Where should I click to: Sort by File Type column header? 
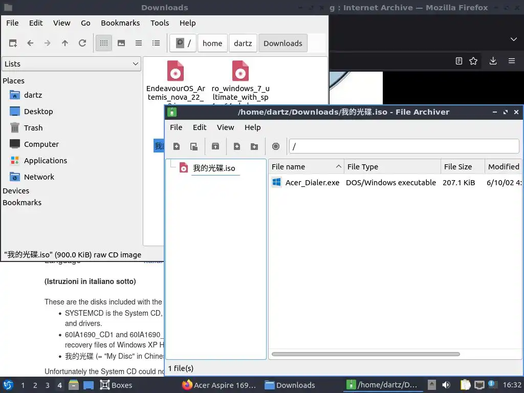[392, 166]
